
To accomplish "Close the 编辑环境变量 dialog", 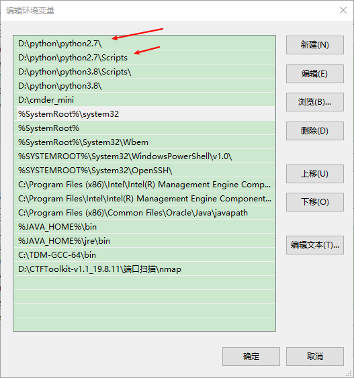I will point(343,10).
